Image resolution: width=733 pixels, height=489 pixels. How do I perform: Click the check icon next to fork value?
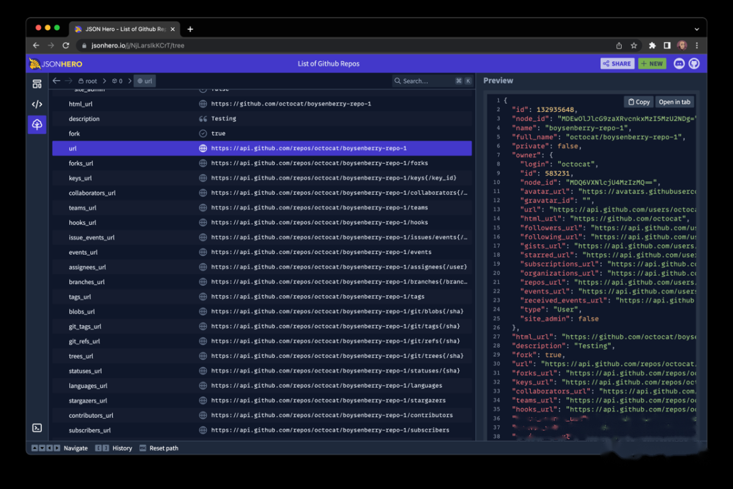click(203, 133)
